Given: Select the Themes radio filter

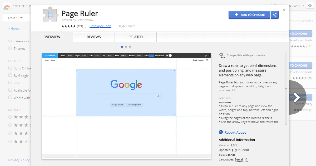Looking at the screenshot, I should (x=10, y=48).
